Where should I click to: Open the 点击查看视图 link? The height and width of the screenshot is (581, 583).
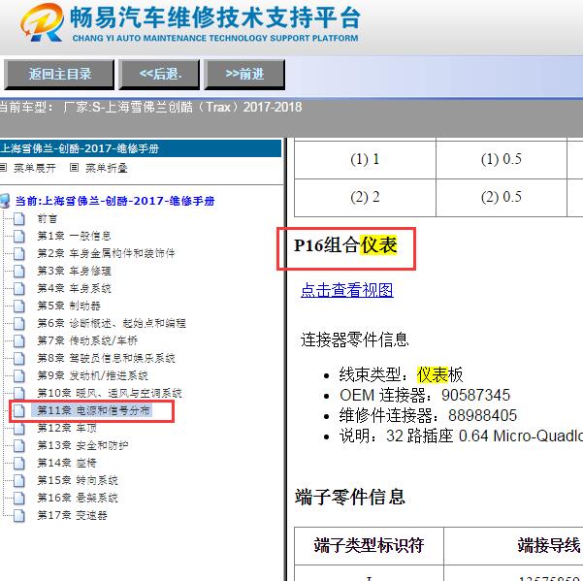click(347, 290)
